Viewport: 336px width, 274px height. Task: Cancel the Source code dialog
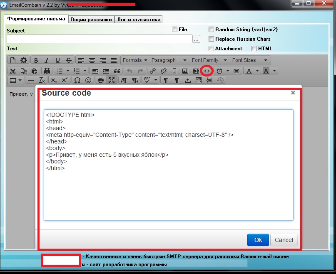click(x=284, y=240)
